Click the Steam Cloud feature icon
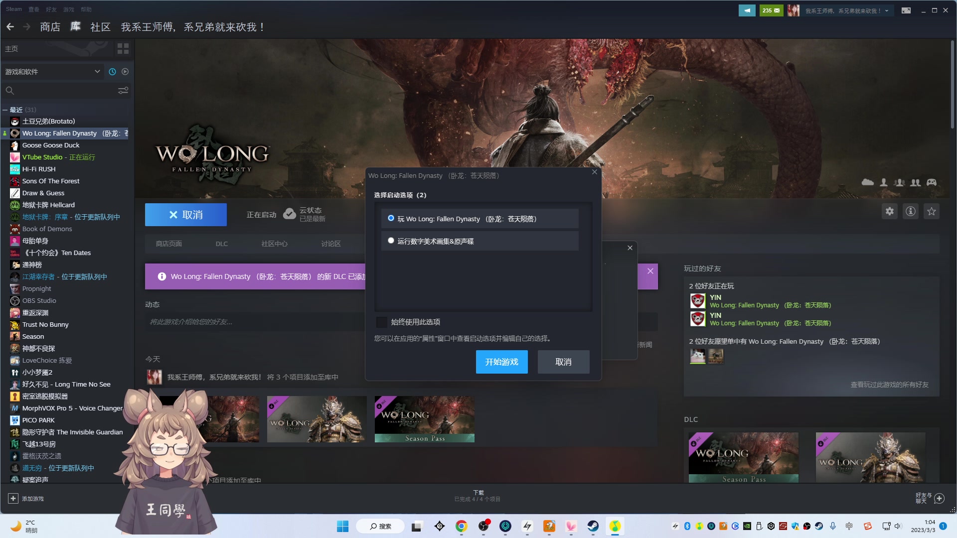This screenshot has height=538, width=957. click(x=868, y=182)
